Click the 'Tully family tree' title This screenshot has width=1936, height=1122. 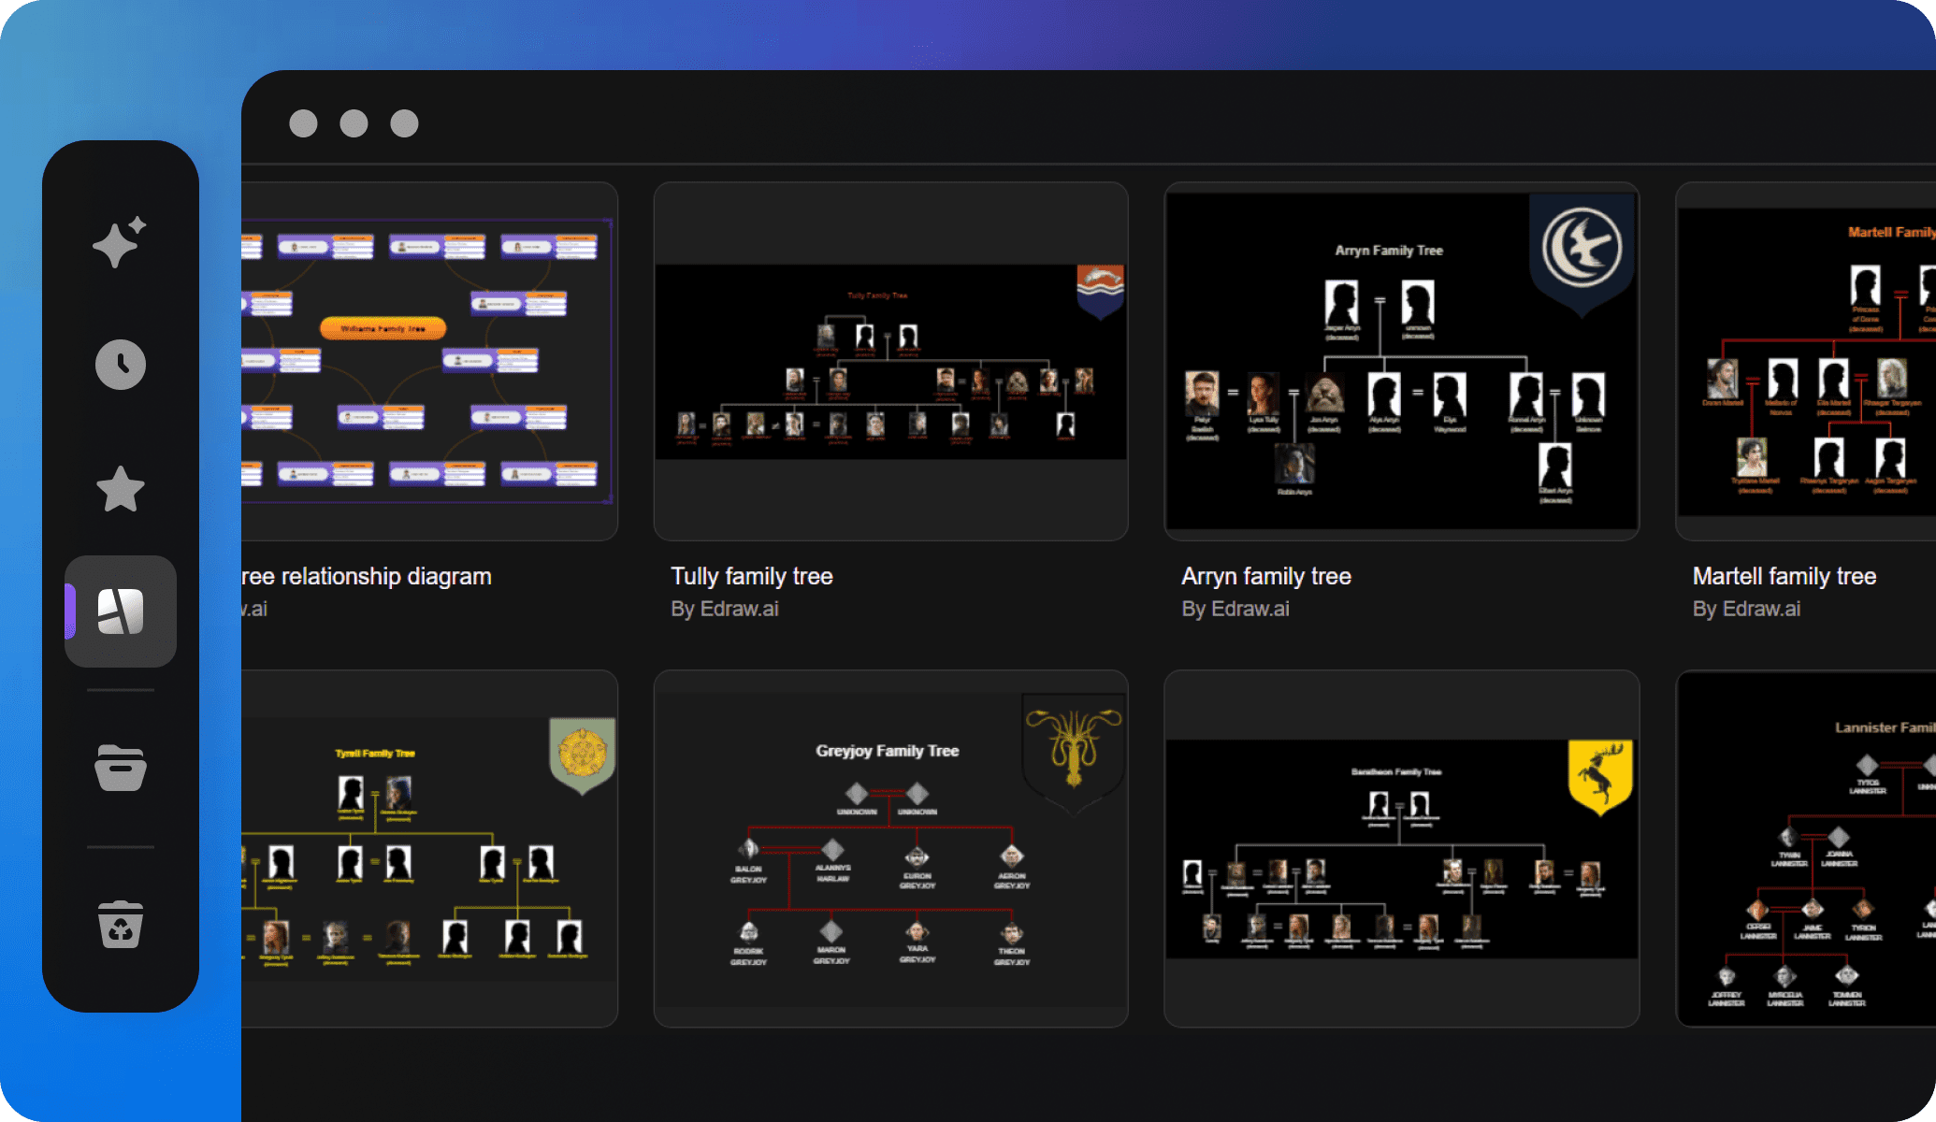[x=752, y=576]
